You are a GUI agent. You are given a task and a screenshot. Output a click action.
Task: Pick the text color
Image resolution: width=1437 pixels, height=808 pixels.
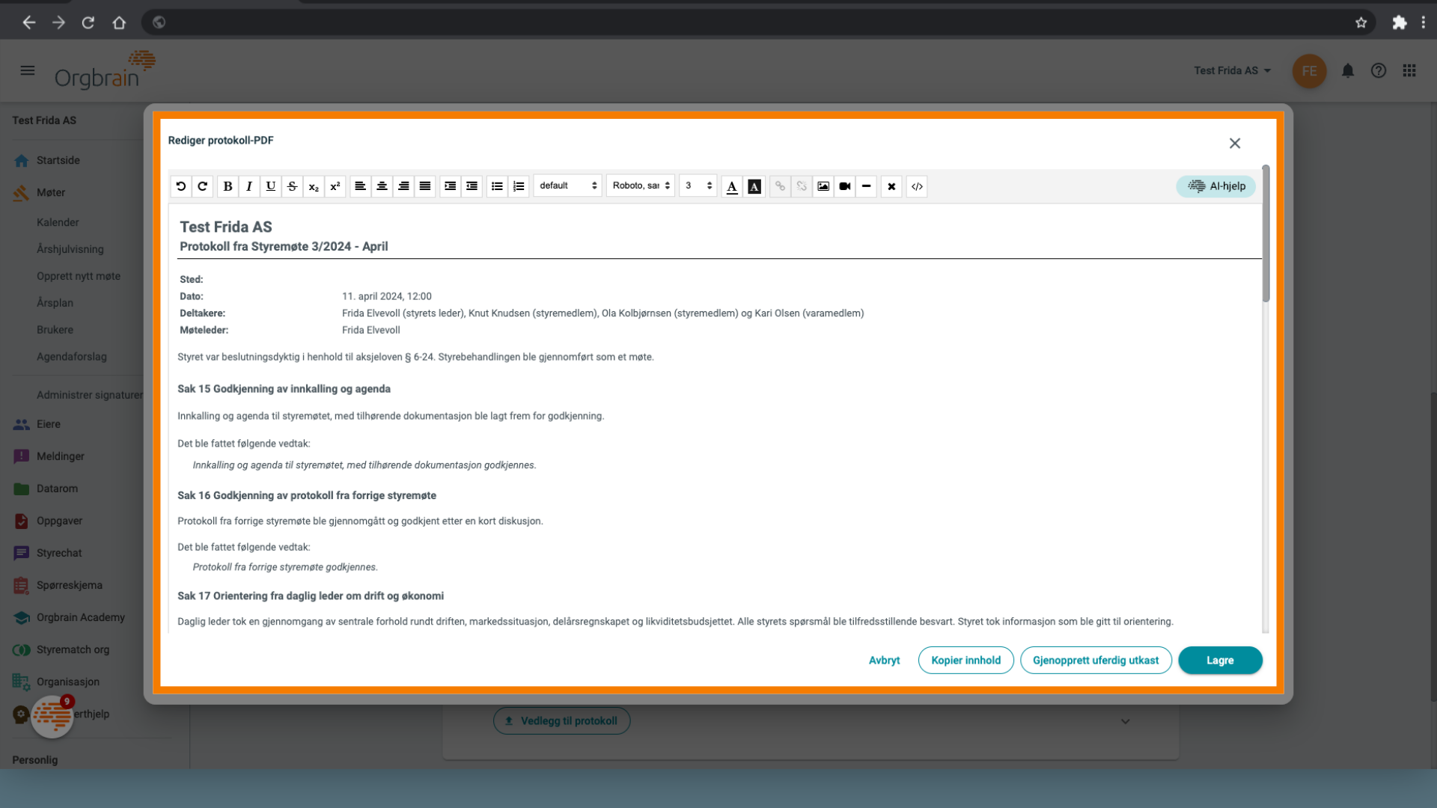coord(732,186)
